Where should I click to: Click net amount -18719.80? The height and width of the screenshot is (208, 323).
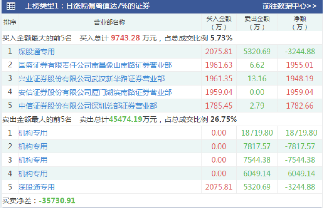tap(300, 133)
